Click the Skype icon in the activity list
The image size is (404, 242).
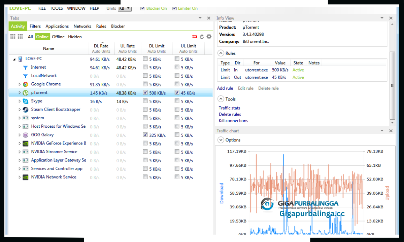[25, 101]
